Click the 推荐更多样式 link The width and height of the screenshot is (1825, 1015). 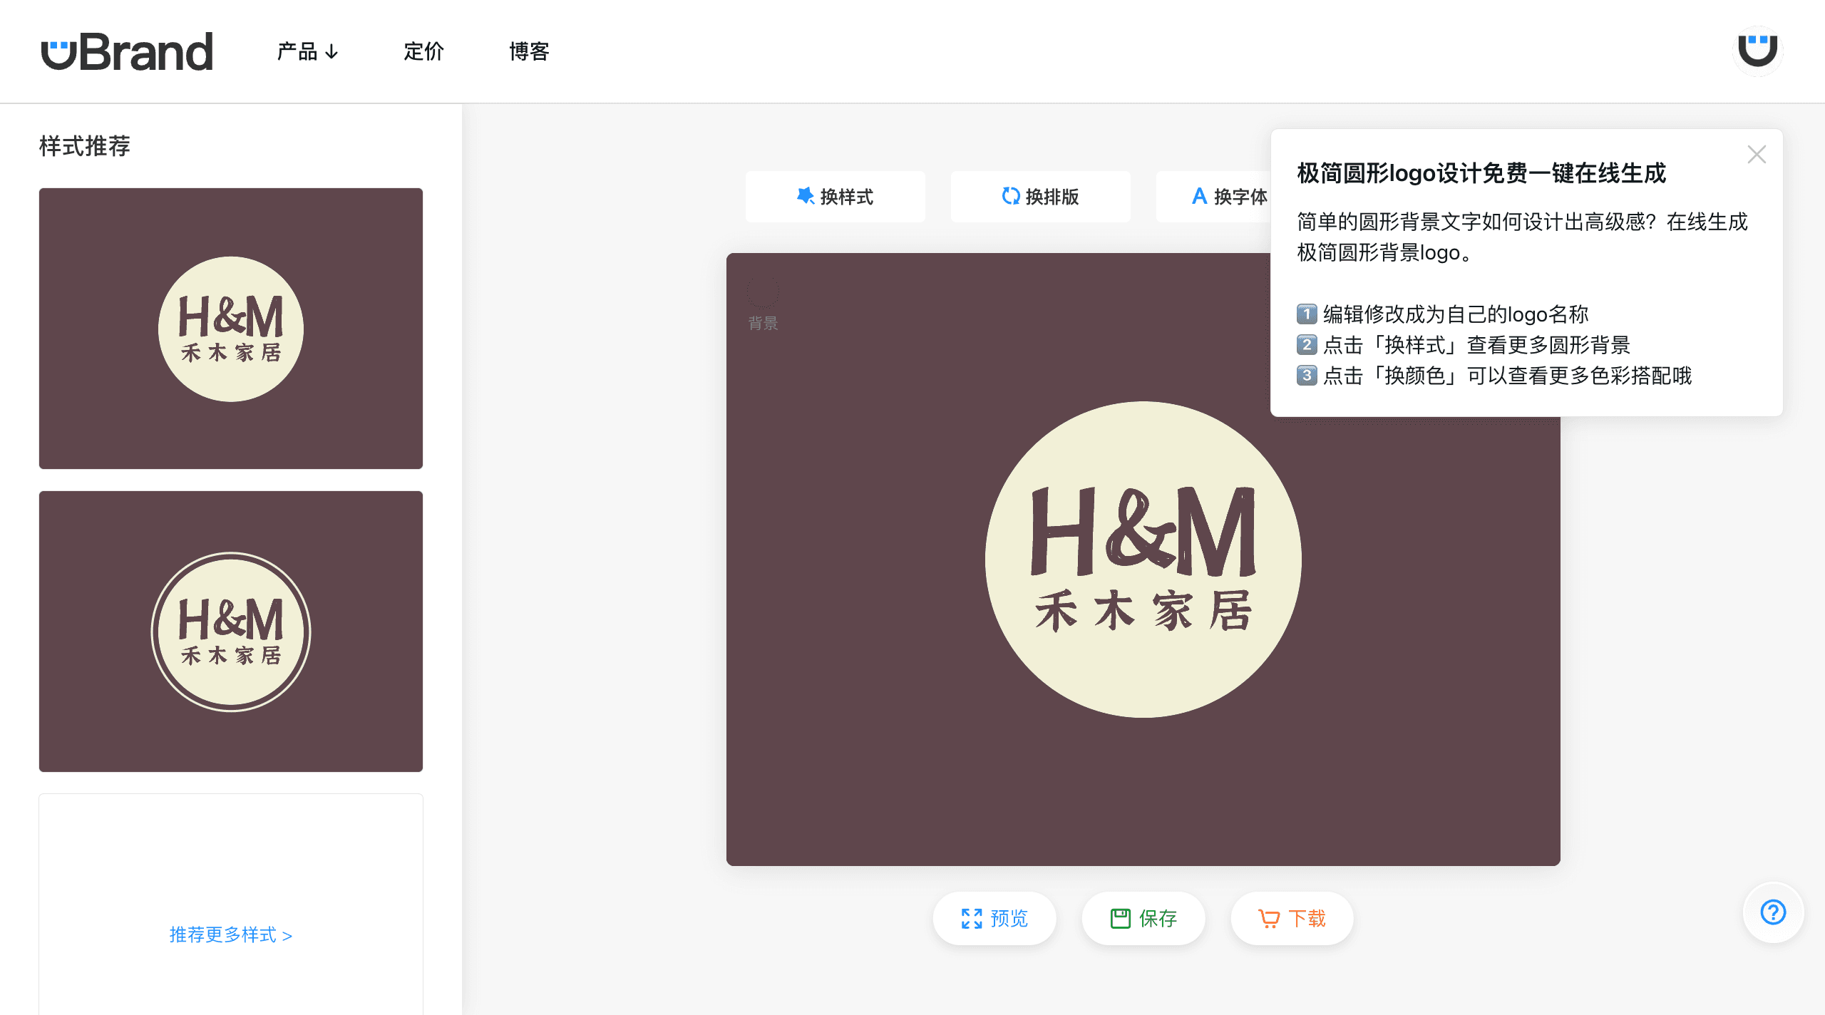point(231,934)
